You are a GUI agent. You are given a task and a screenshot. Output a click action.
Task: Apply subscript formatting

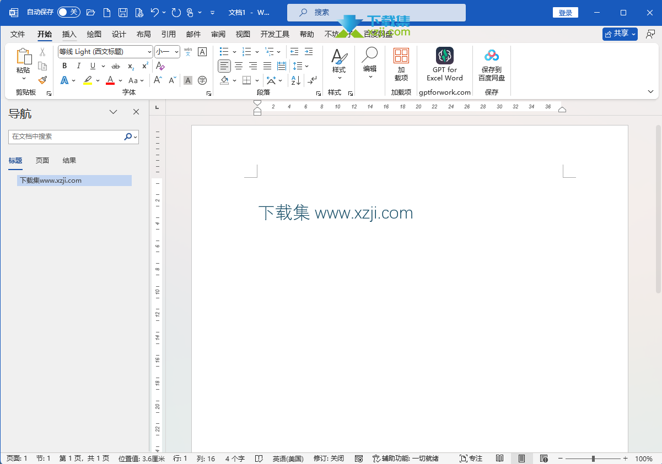(131, 66)
